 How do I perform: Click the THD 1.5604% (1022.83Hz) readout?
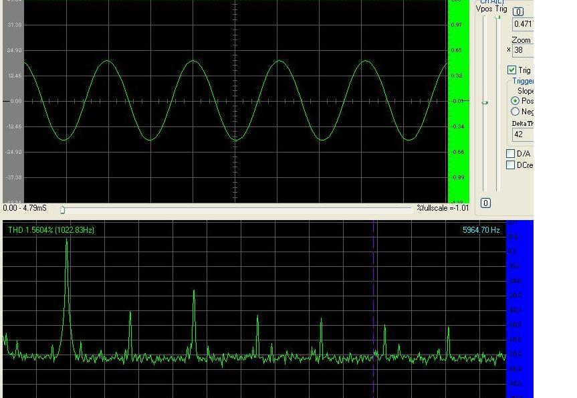[51, 230]
